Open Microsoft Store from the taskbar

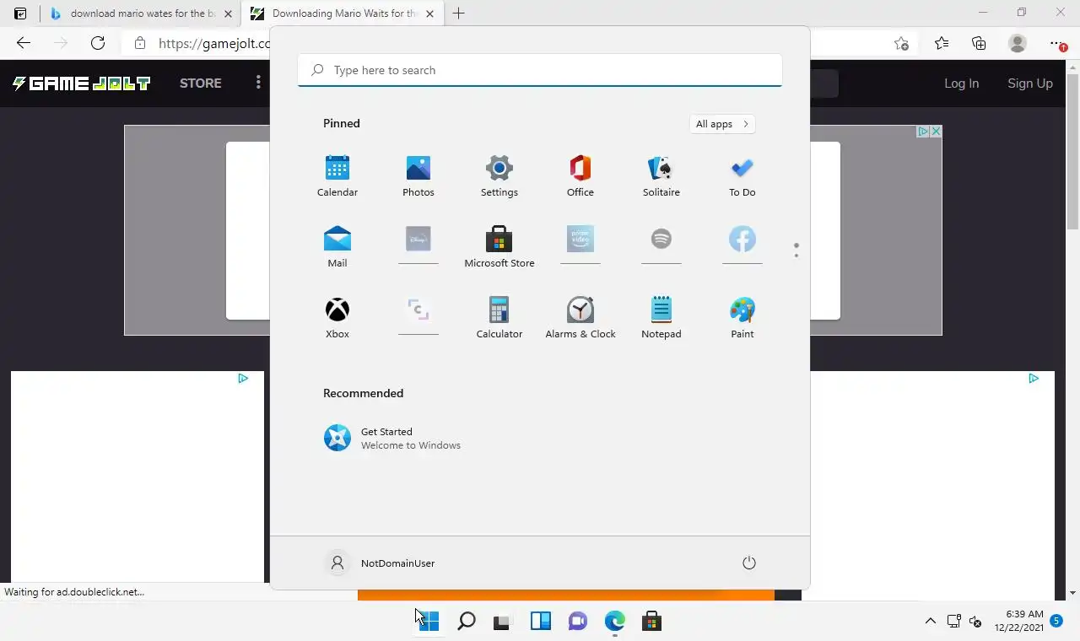pos(651,622)
